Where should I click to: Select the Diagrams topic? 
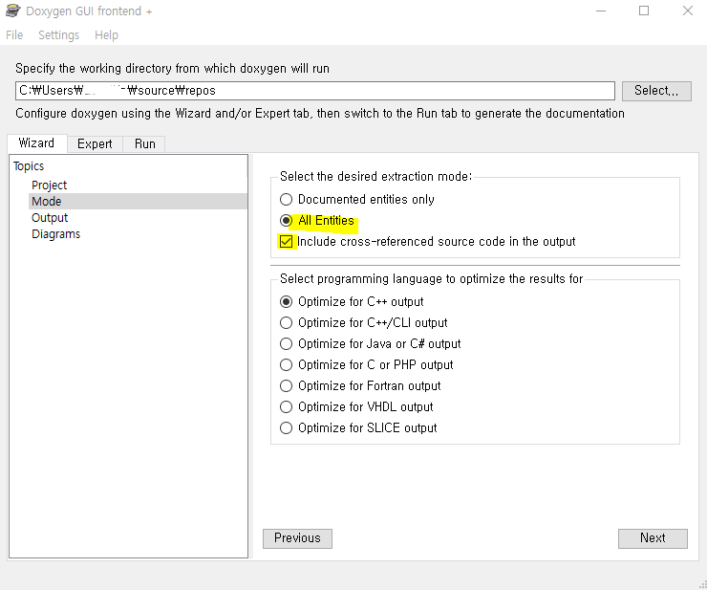tap(56, 234)
